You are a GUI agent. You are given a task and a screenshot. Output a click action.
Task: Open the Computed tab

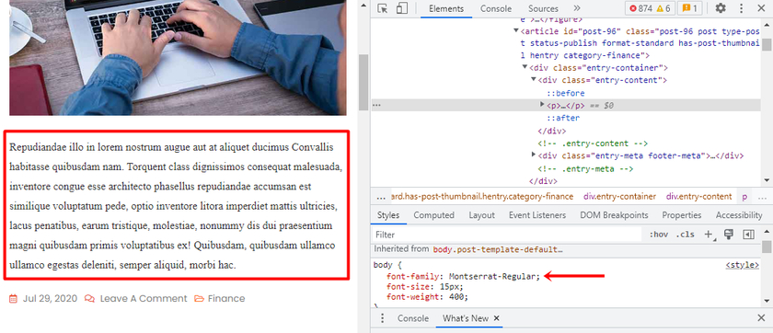[x=433, y=214]
